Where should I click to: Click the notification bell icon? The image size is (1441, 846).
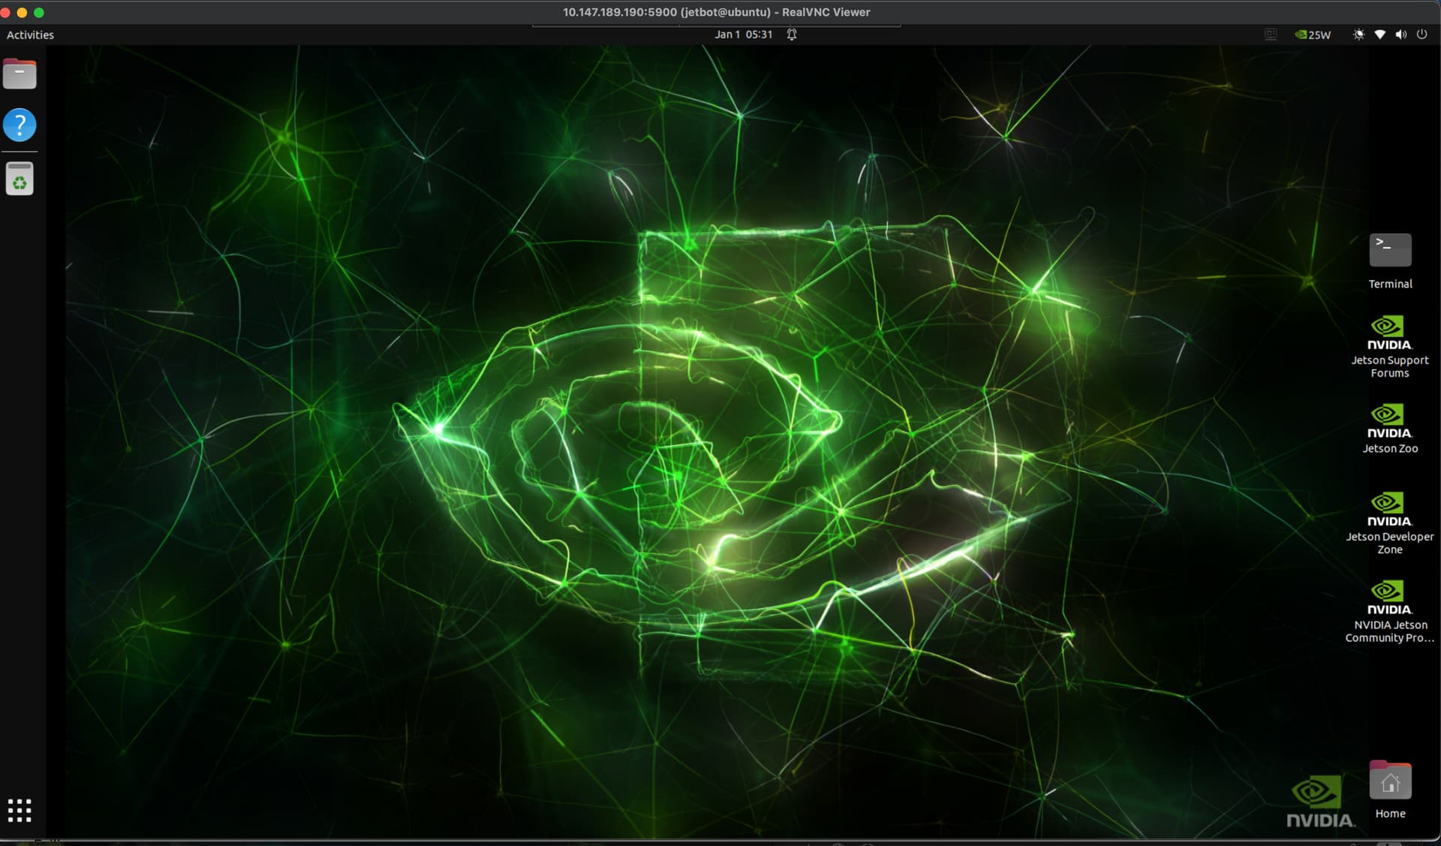pyautogui.click(x=792, y=35)
